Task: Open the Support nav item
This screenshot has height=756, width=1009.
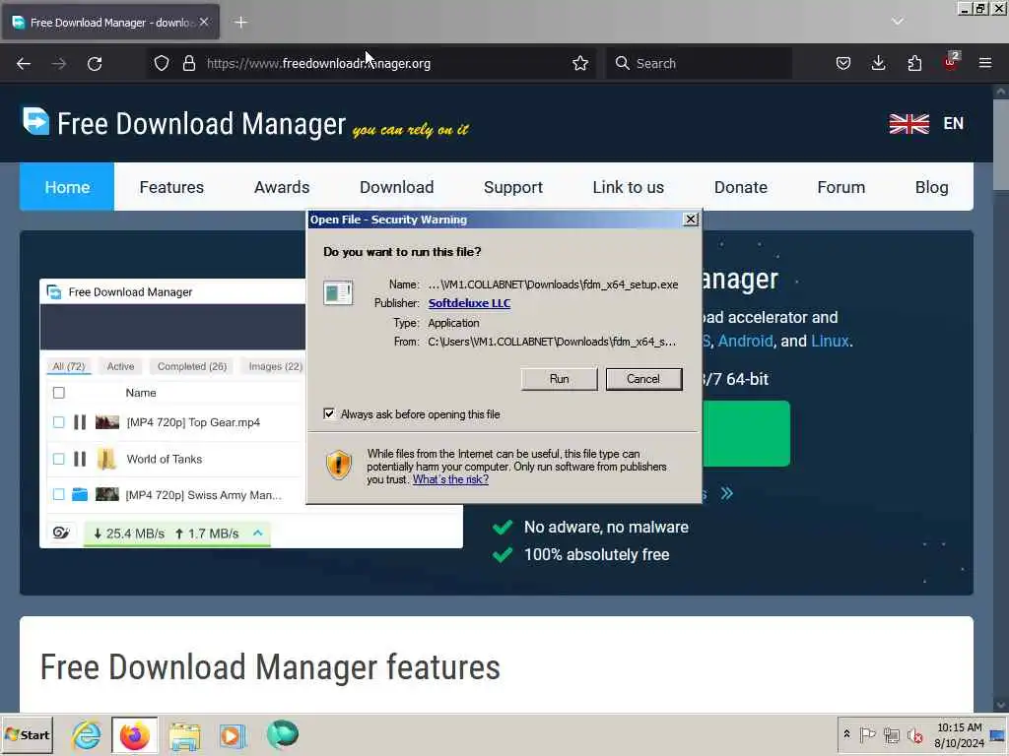Action: (512, 187)
